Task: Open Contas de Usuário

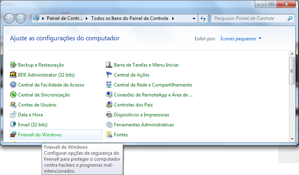Action: point(37,104)
